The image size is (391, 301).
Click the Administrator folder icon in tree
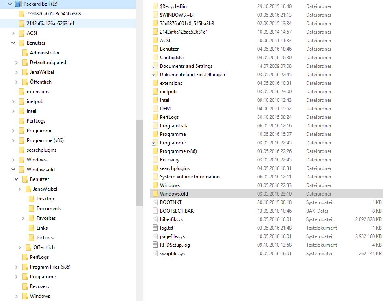(x=25, y=53)
